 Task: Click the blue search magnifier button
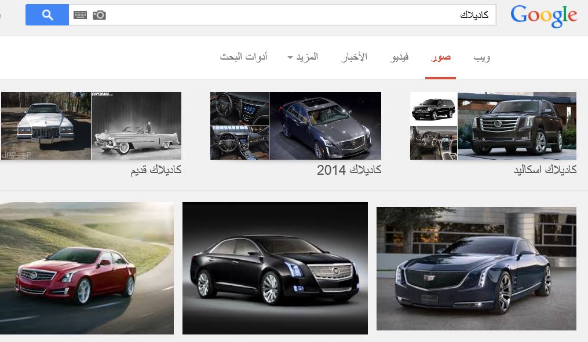[47, 15]
